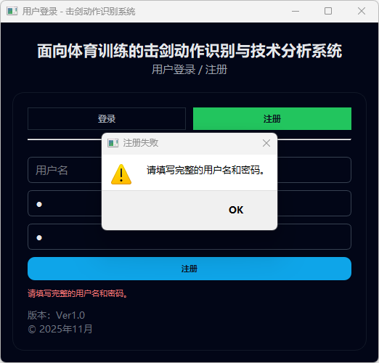Click the app icon in the main title bar
This screenshot has width=379, height=363.
[x=12, y=11]
